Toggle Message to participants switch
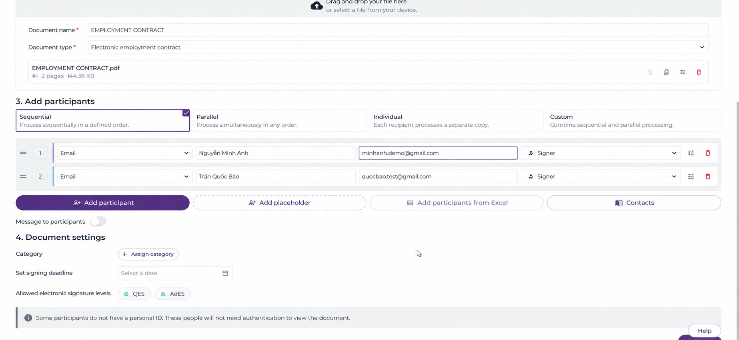 (x=98, y=221)
